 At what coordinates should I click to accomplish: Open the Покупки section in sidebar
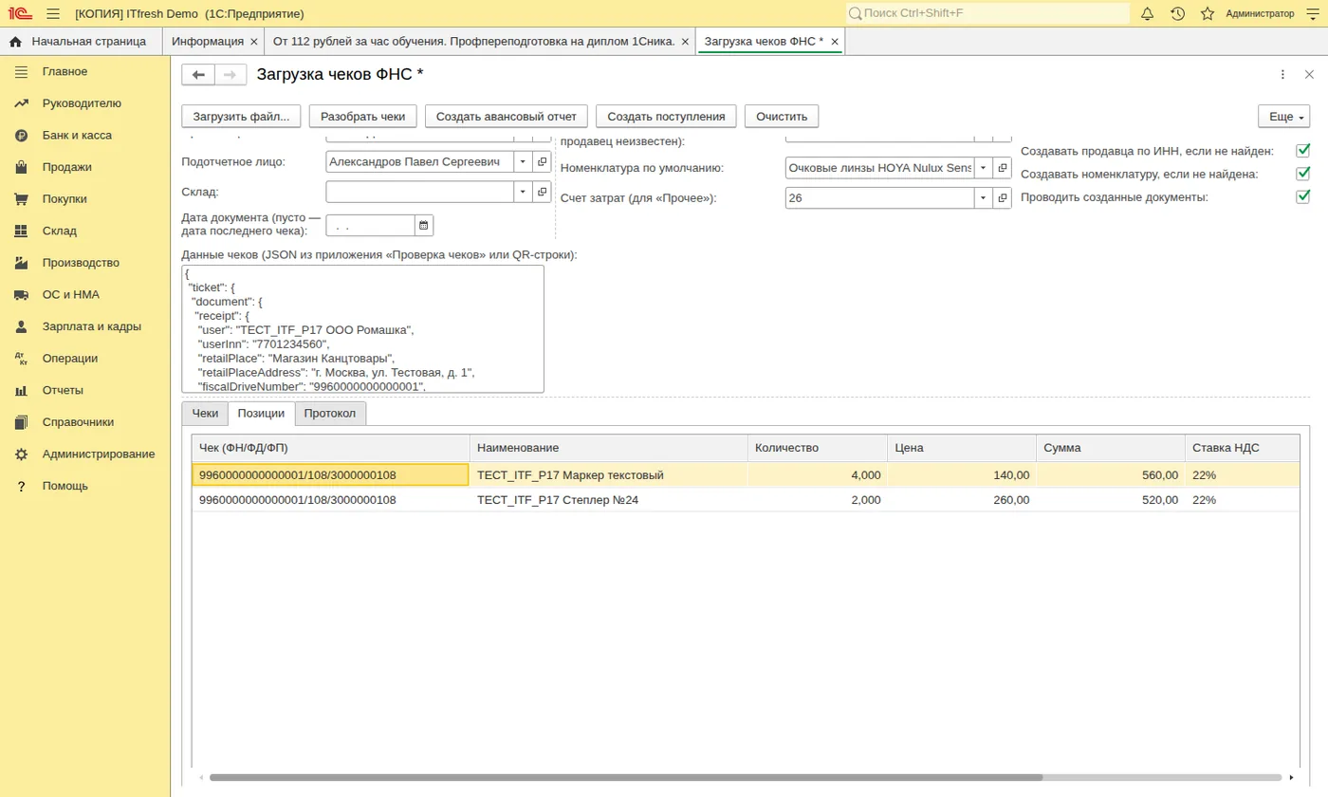[65, 199]
